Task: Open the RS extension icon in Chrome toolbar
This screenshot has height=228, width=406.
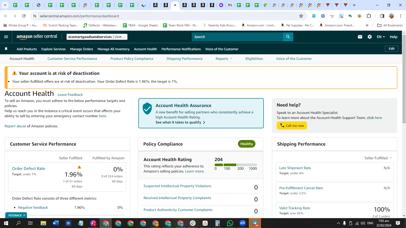Action: point(350,16)
